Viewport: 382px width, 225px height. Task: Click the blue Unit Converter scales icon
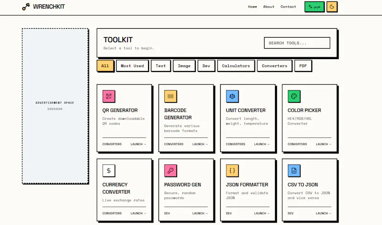(232, 96)
